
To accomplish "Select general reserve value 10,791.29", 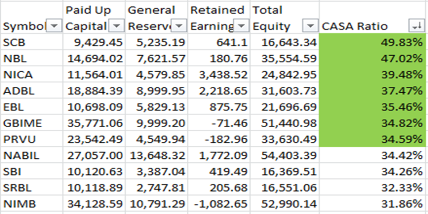I will click(x=156, y=204).
